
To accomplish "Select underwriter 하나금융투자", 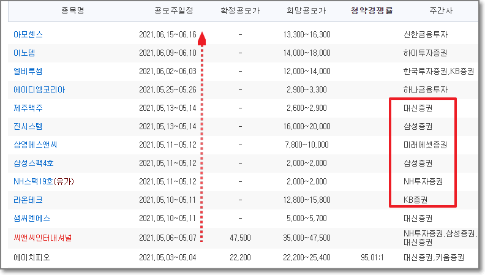I will click(x=426, y=89).
